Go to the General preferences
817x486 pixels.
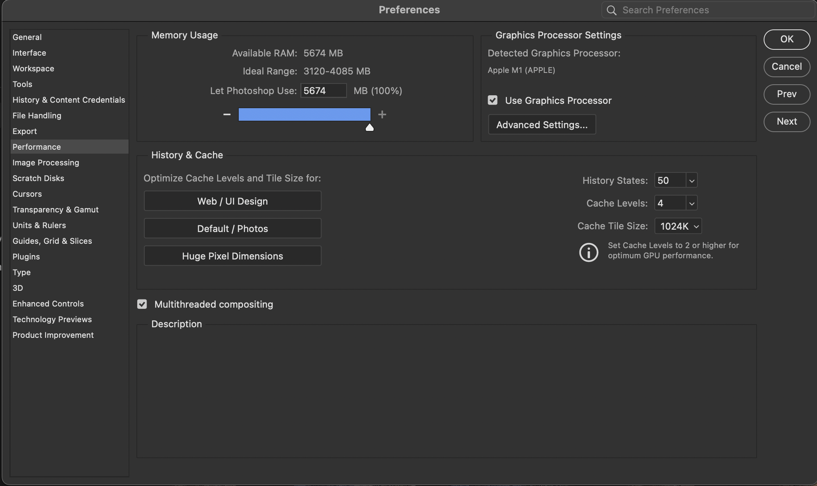coord(27,37)
